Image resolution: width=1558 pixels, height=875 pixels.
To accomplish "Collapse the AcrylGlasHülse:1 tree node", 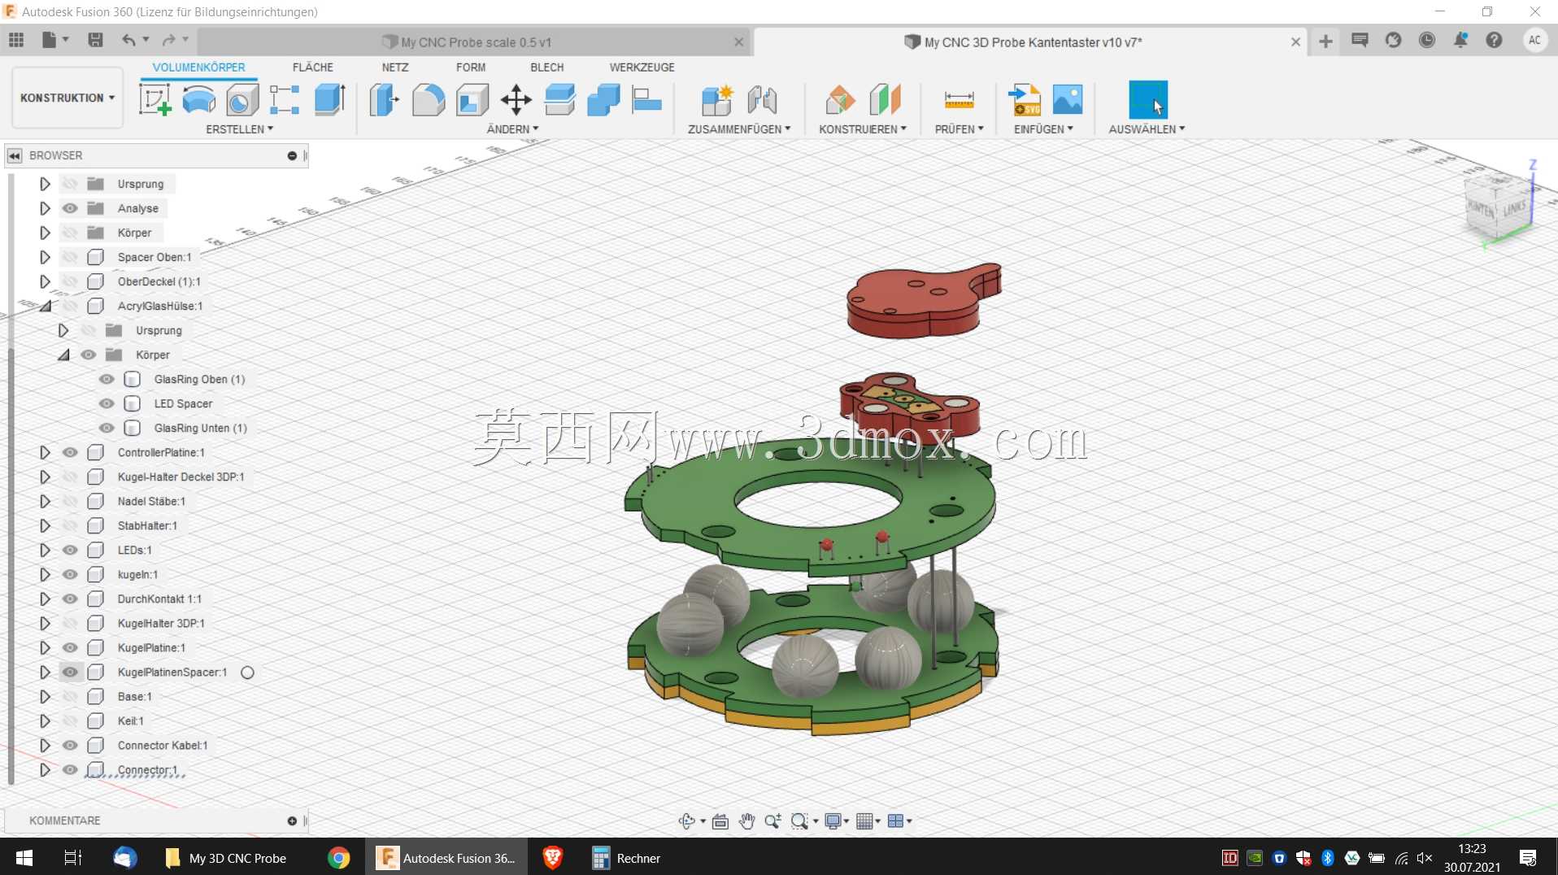I will (x=46, y=306).
